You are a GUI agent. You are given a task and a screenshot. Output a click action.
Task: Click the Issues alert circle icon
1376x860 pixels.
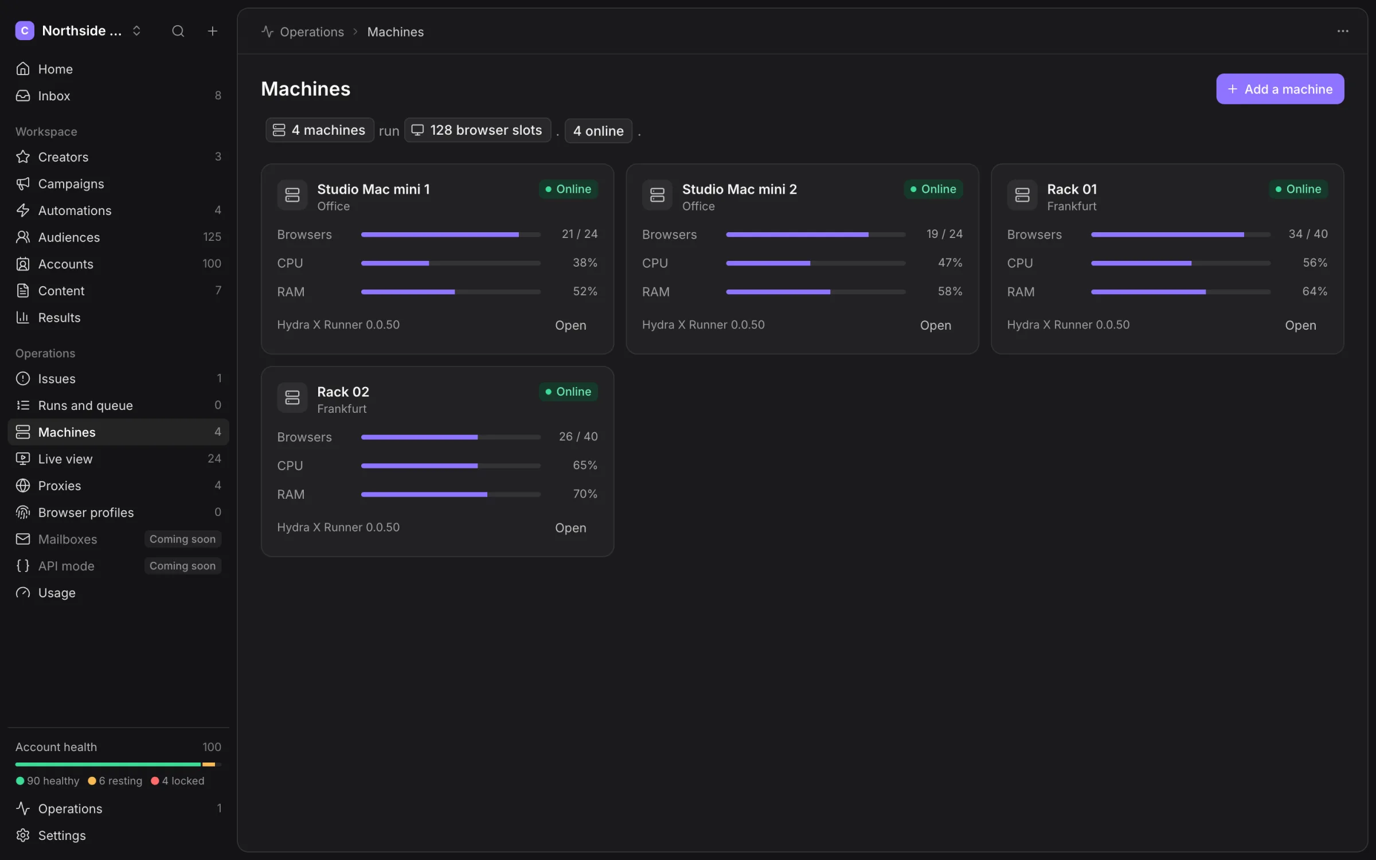[23, 378]
